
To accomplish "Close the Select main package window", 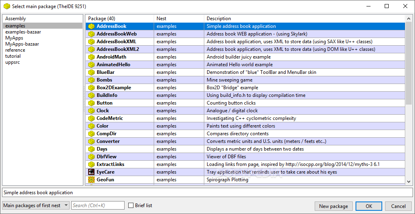I will click(x=405, y=6).
